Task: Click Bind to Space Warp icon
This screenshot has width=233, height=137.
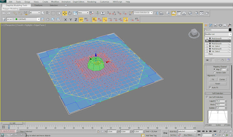Action: click(x=25, y=13)
